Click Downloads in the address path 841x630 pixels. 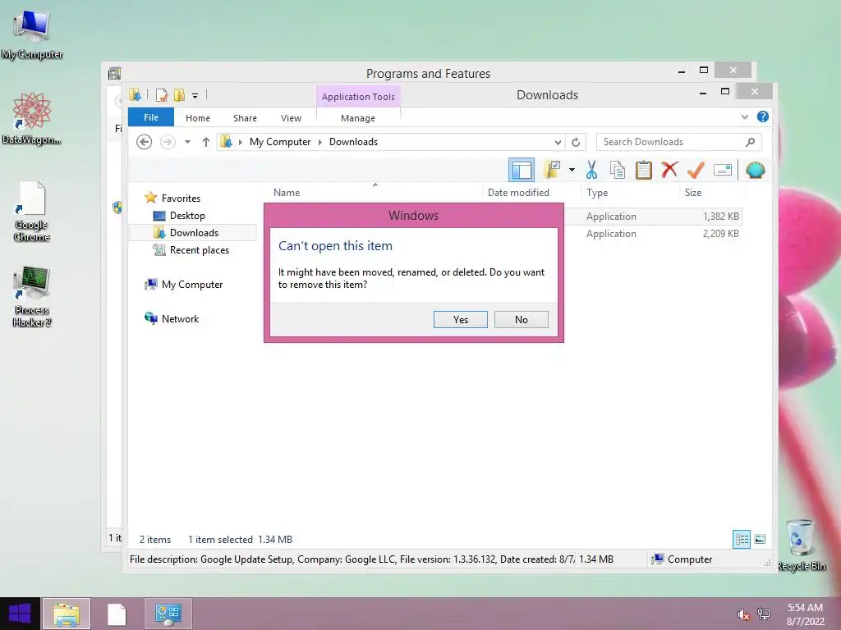point(353,142)
